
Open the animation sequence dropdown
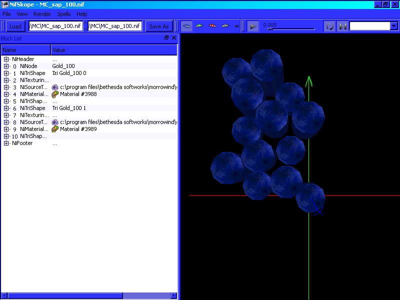pyautogui.click(x=394, y=26)
